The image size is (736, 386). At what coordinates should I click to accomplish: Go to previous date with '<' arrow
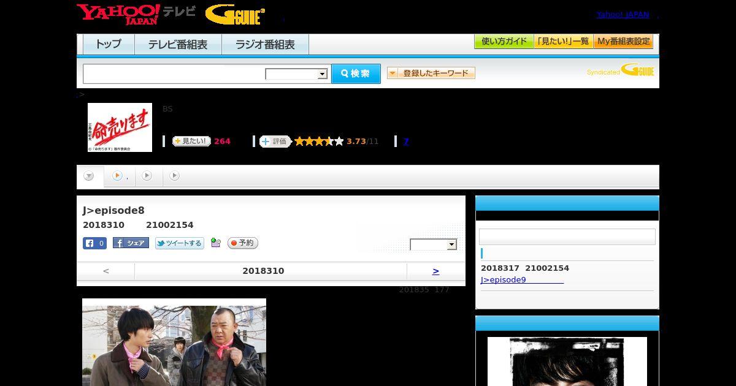[x=106, y=271]
